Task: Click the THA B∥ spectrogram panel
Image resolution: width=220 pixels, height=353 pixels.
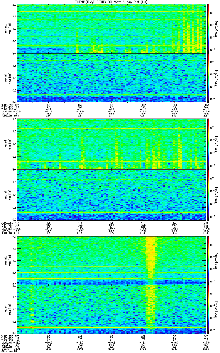Action: (111, 77)
